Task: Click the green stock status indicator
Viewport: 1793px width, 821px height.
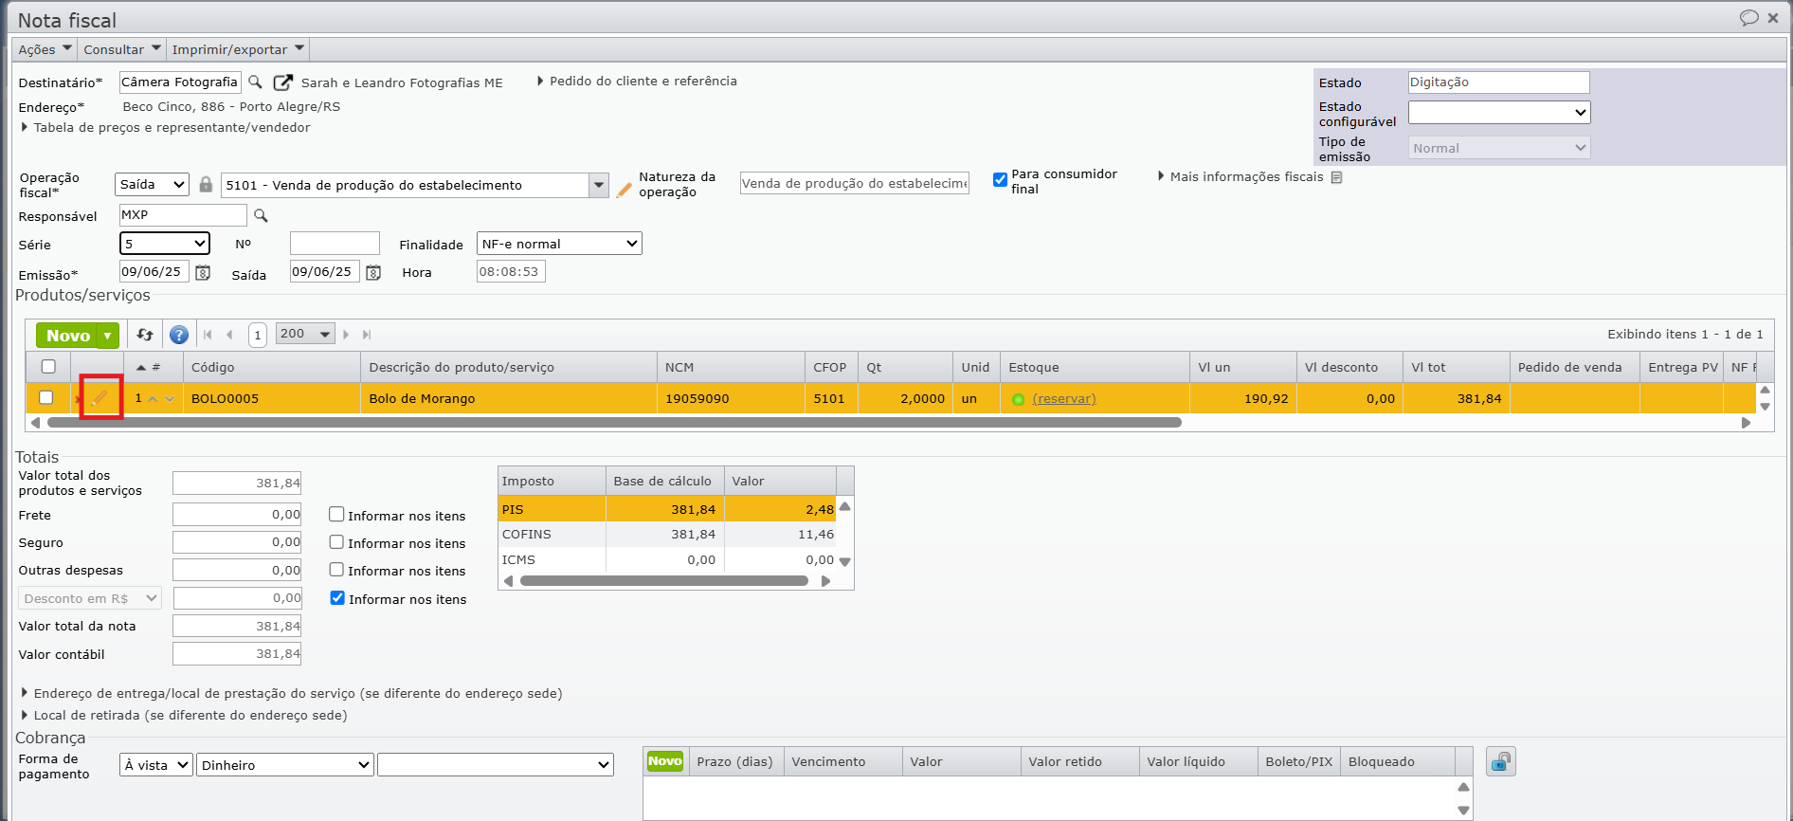Action: pos(1018,399)
